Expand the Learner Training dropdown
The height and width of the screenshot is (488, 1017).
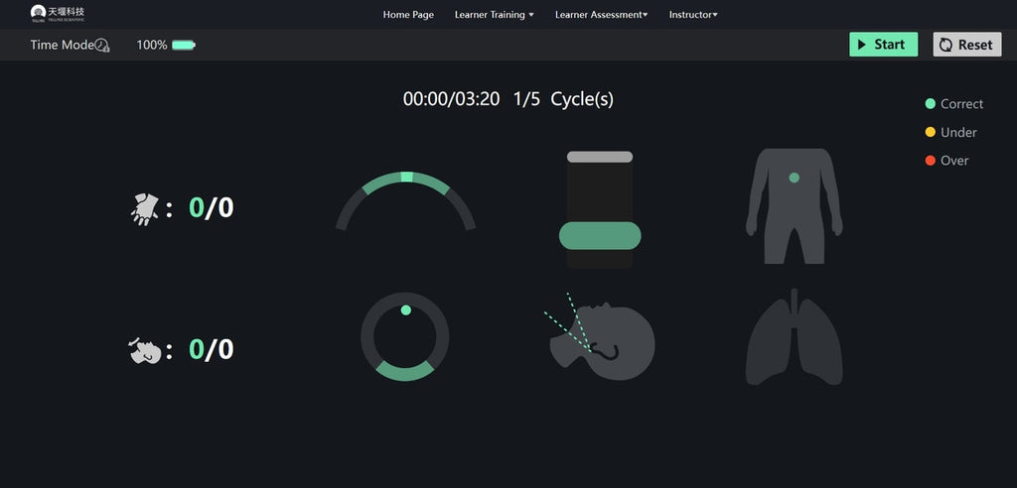(x=494, y=15)
